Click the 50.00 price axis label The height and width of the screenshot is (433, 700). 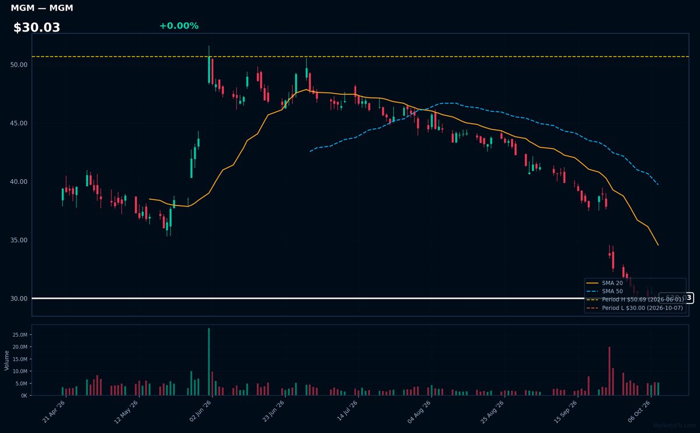tap(19, 65)
